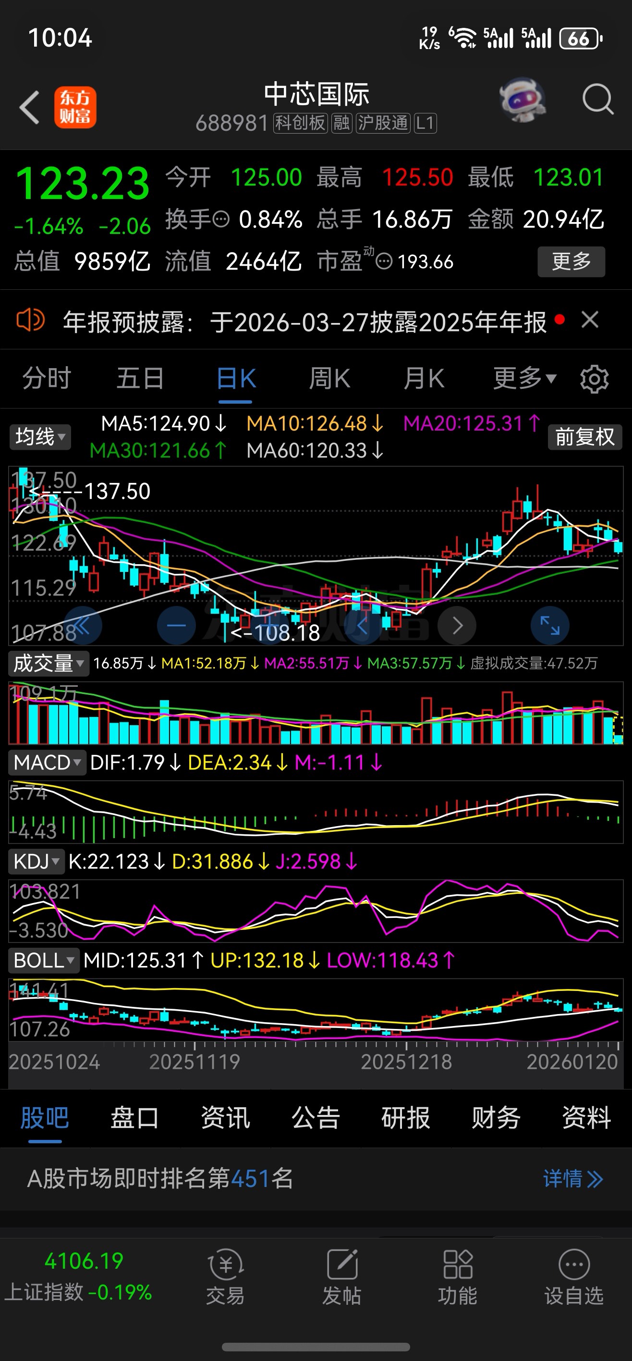Expand 更多 chart period dropdown
The height and width of the screenshot is (1361, 632).
coord(525,378)
